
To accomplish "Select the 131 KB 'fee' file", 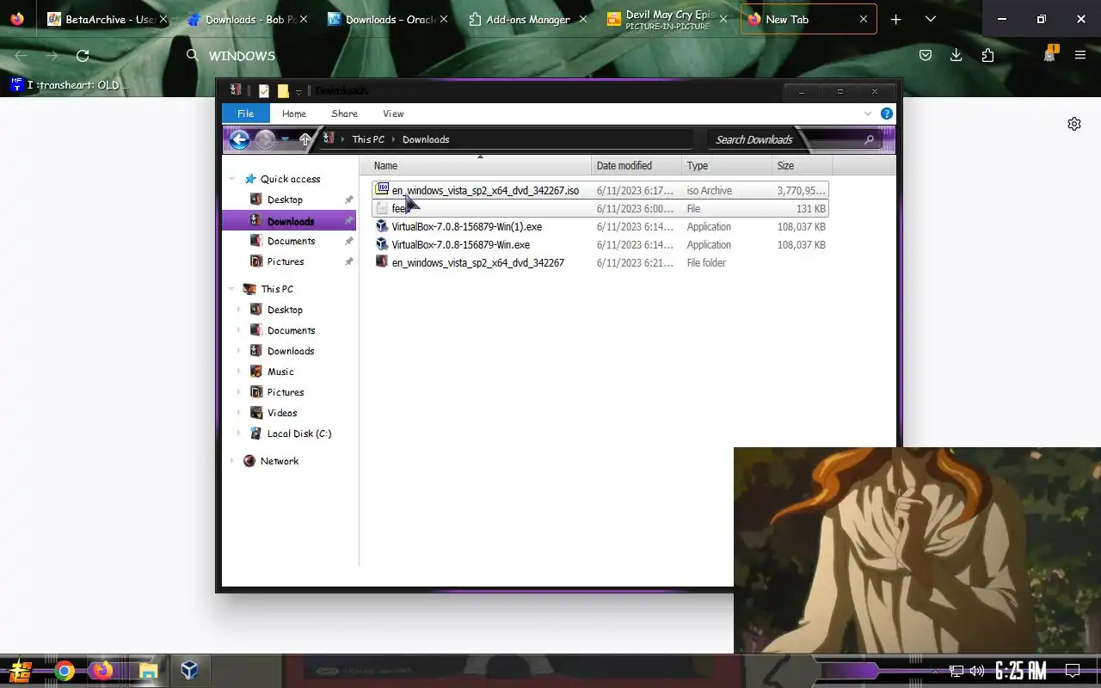I will pyautogui.click(x=600, y=208).
